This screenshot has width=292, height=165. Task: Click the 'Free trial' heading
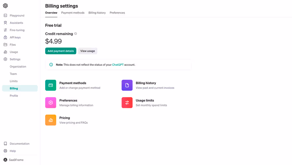[x=53, y=25]
